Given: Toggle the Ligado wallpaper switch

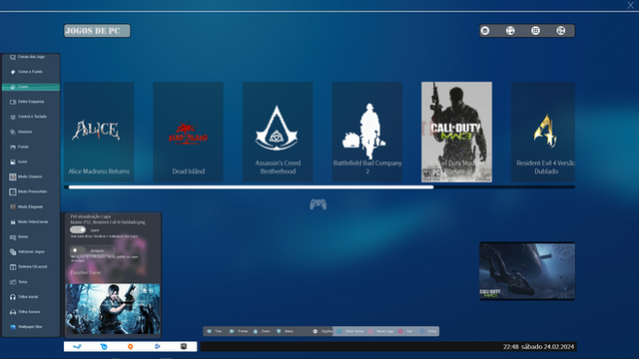Looking at the screenshot, I should [x=78, y=230].
